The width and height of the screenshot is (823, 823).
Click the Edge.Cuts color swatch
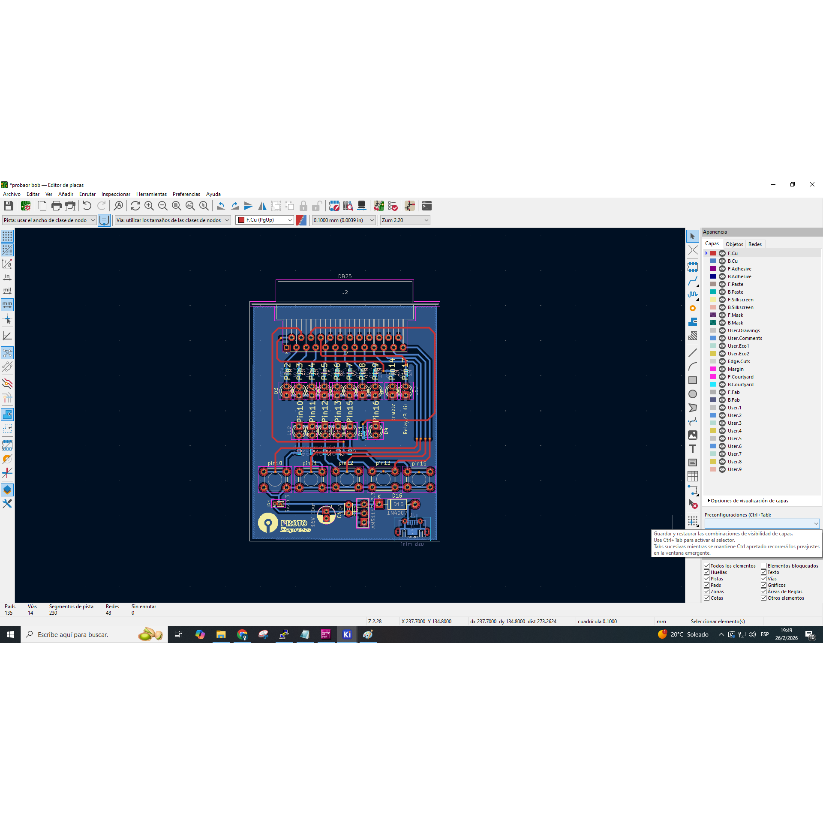point(713,361)
